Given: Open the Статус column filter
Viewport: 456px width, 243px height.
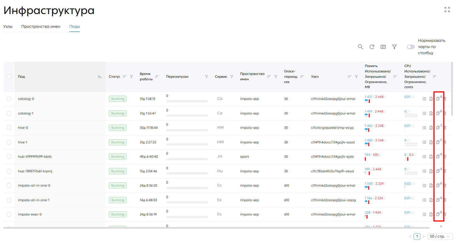Looking at the screenshot, I should coord(131,77).
